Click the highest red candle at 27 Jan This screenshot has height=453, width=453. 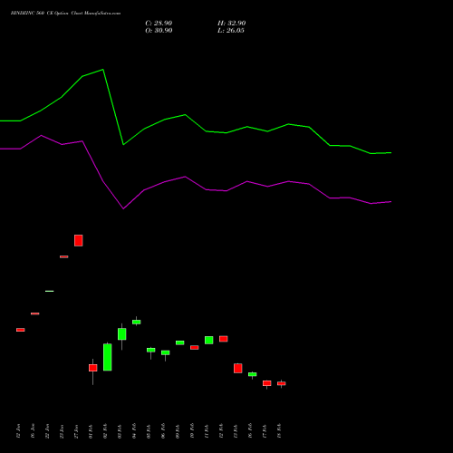79,240
